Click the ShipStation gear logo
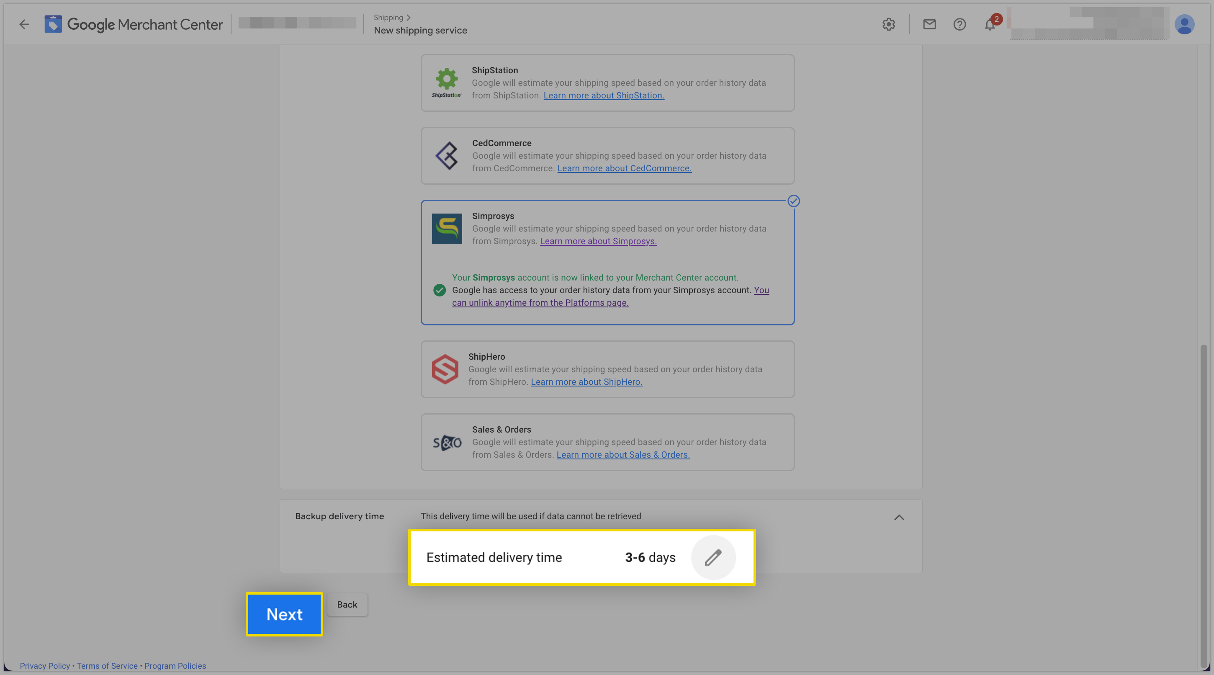The width and height of the screenshot is (1214, 675). 446,82
